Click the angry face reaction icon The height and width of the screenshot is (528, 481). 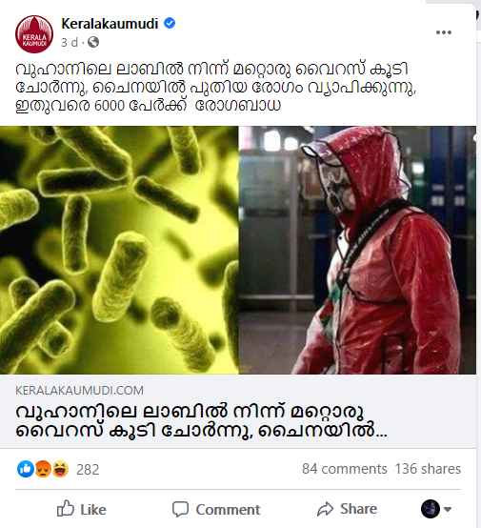pyautogui.click(x=43, y=469)
